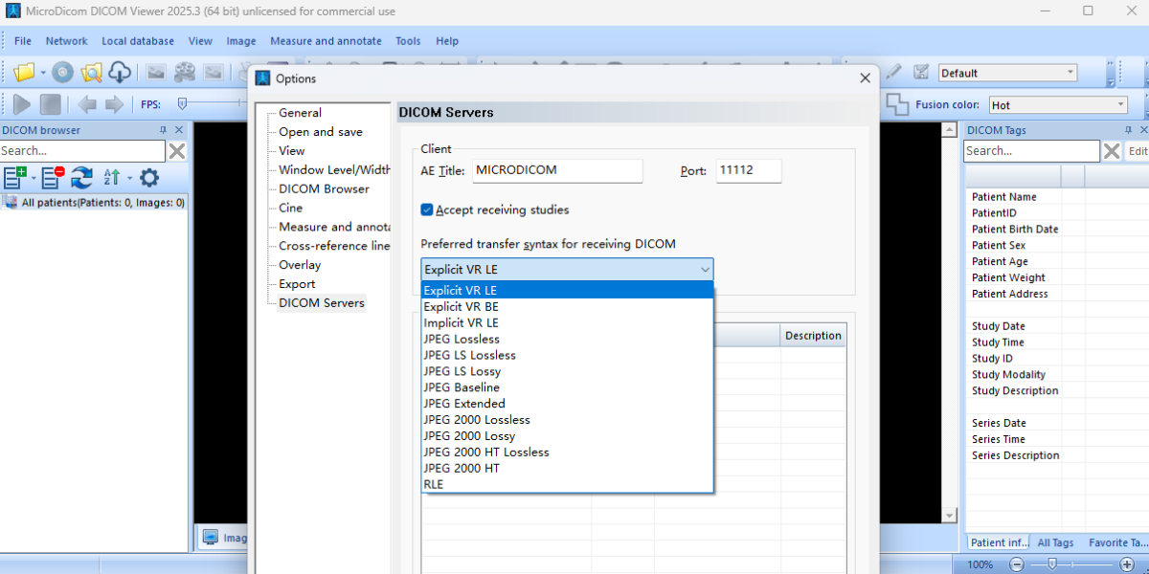Uncheck Accept receiving studies checkbox
The height and width of the screenshot is (574, 1149).
point(427,210)
